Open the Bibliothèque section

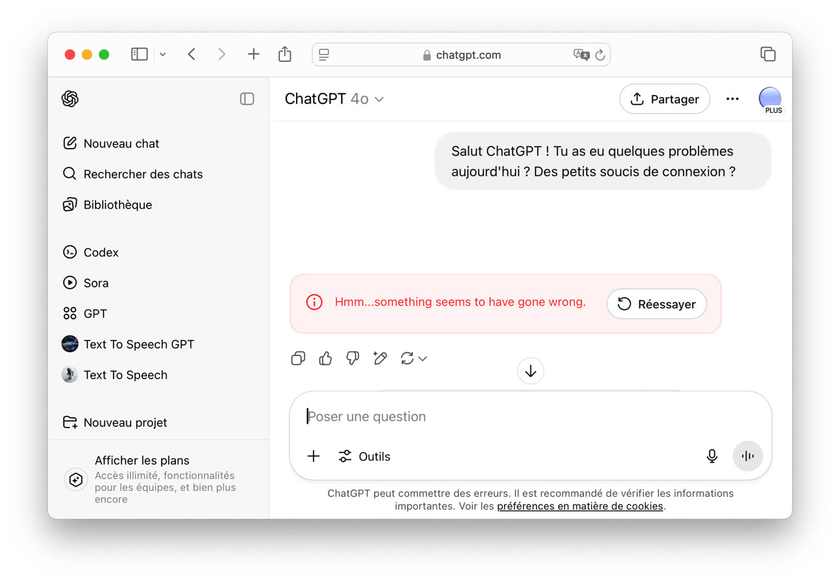(107, 205)
